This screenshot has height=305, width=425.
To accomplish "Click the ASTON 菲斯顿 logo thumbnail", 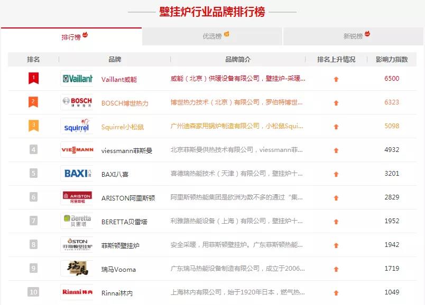I will [x=77, y=245].
